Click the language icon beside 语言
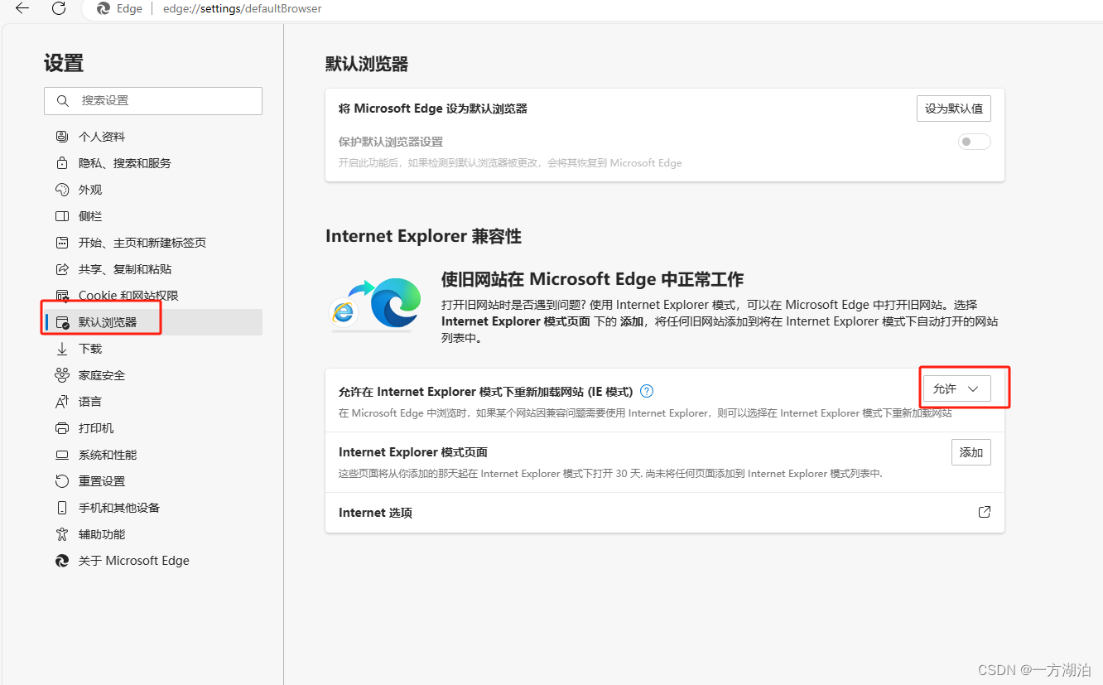This screenshot has height=685, width=1103. [x=62, y=402]
